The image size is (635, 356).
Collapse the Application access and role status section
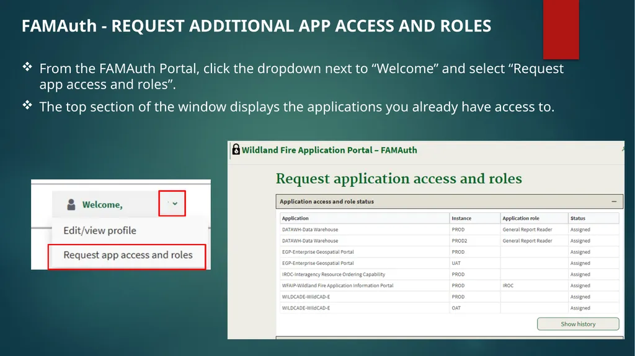[x=614, y=201]
